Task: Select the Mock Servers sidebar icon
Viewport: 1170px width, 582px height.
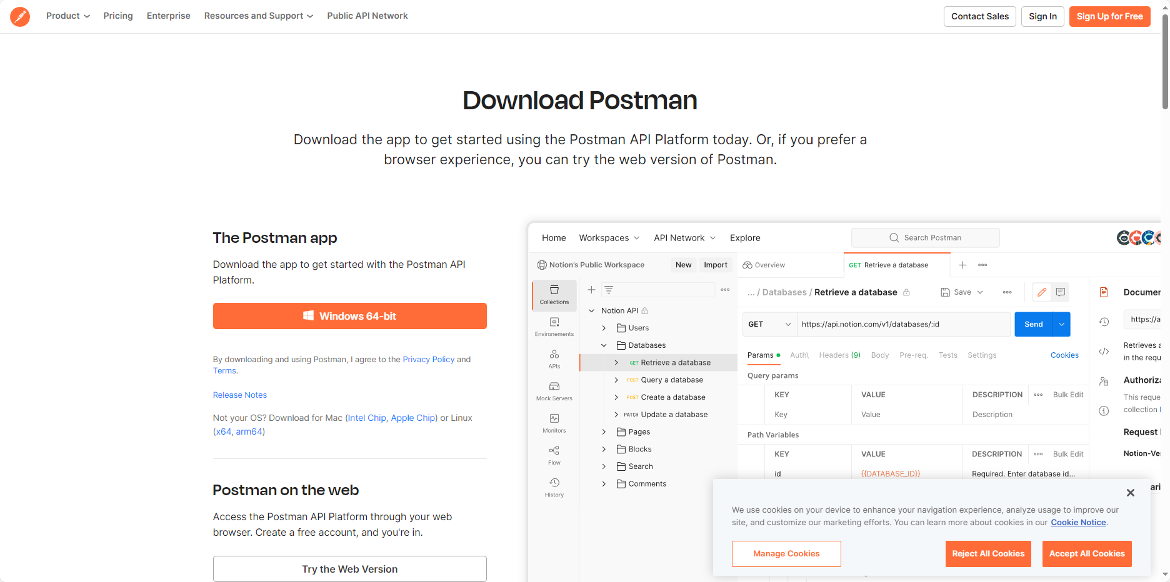Action: [554, 391]
